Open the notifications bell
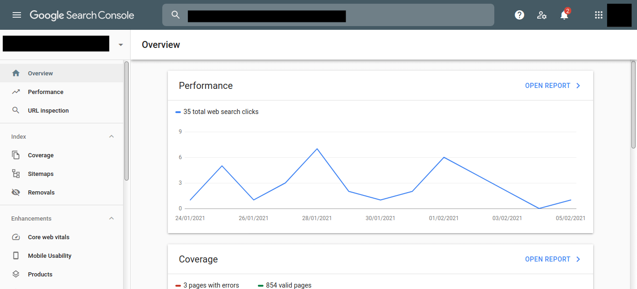This screenshot has width=637, height=289. click(x=564, y=15)
